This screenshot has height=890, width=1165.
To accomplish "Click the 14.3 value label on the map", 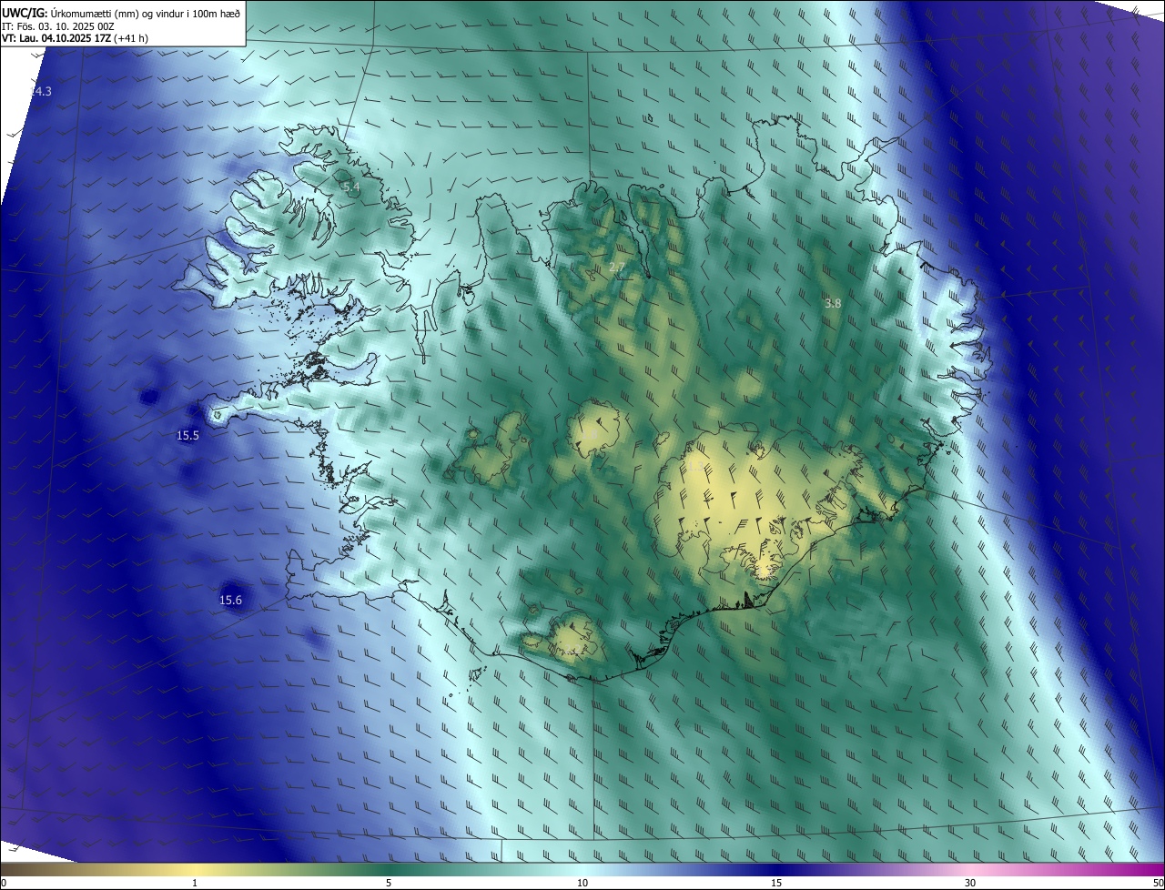I will (42, 92).
